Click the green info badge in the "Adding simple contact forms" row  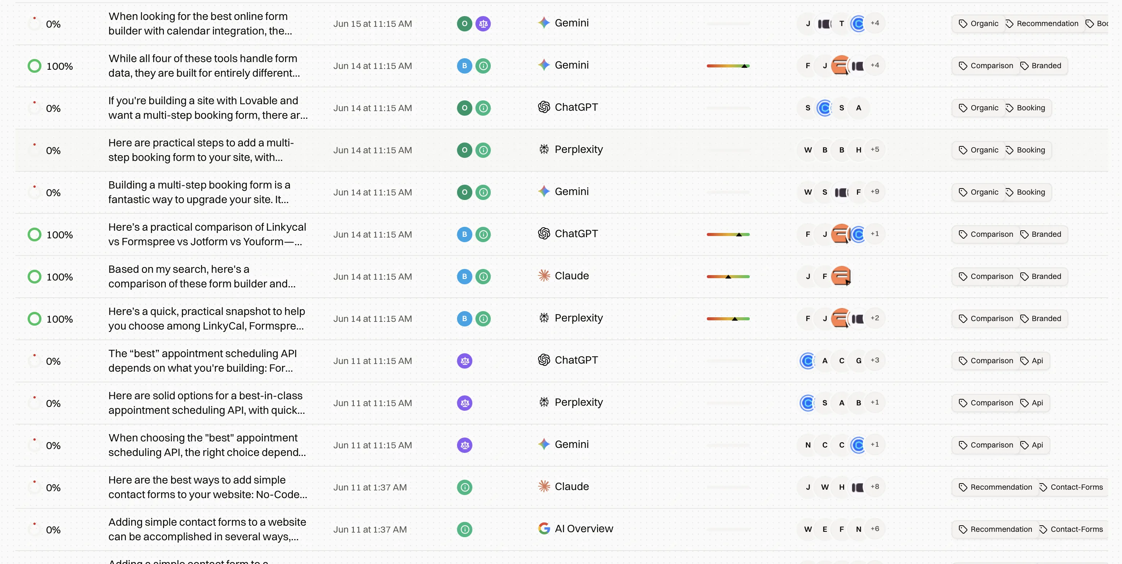coord(464,530)
